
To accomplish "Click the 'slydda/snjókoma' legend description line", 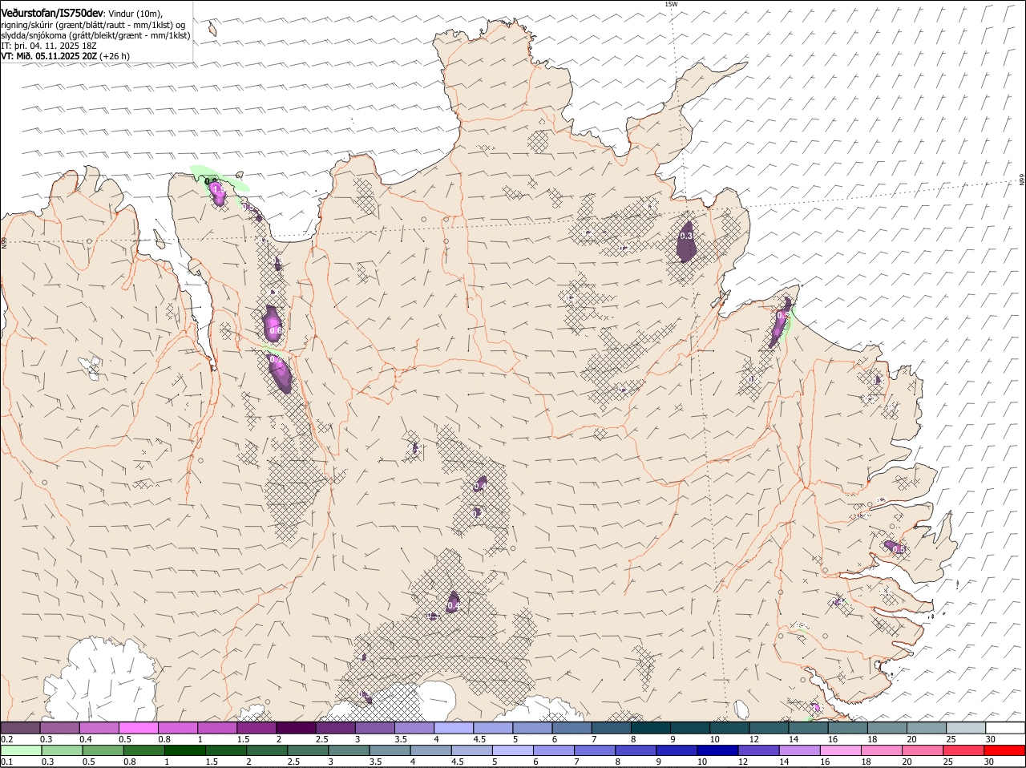I will point(95,35).
